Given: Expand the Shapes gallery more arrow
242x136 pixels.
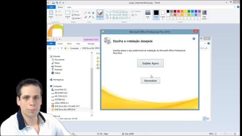Looking at the screenshot, I should pyautogui.click(x=129, y=18).
